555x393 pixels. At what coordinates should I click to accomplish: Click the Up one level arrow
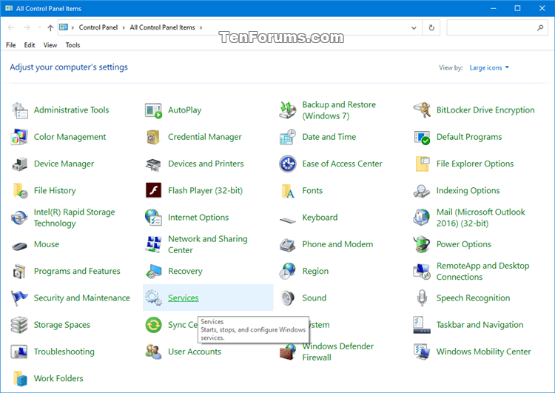click(x=50, y=27)
